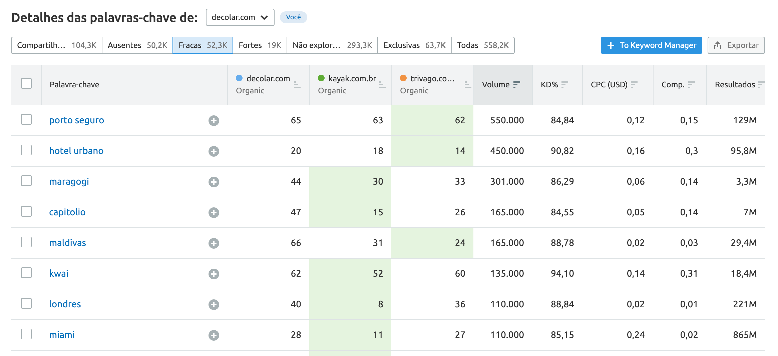Sort by decolar.com position icon
This screenshot has height=356, width=778.
tap(297, 85)
